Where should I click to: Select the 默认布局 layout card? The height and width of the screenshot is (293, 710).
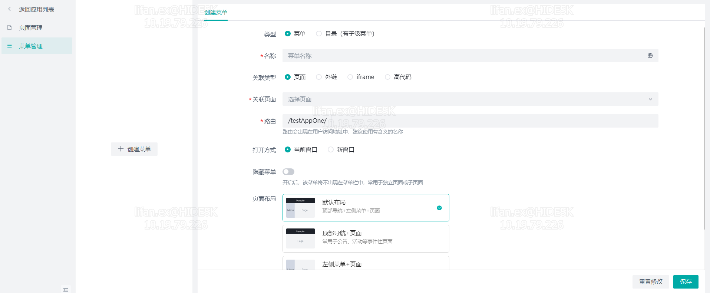click(x=366, y=208)
